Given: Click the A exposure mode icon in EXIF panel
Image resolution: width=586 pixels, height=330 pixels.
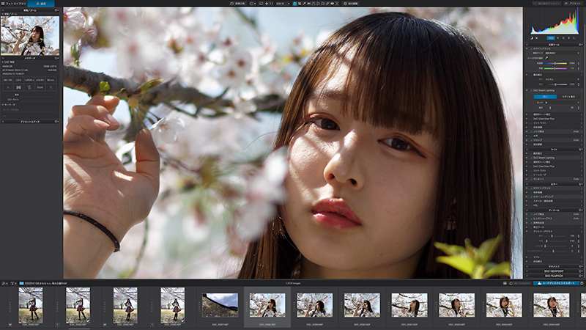Looking at the screenshot, I should click(8, 87).
